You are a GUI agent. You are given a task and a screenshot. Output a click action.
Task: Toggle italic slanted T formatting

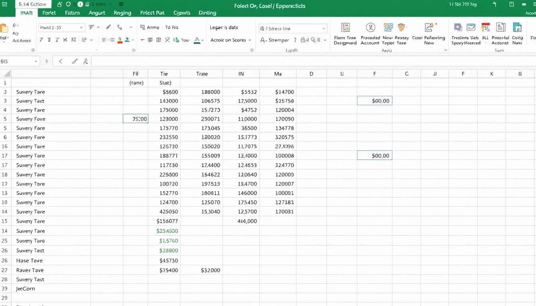click(57, 40)
